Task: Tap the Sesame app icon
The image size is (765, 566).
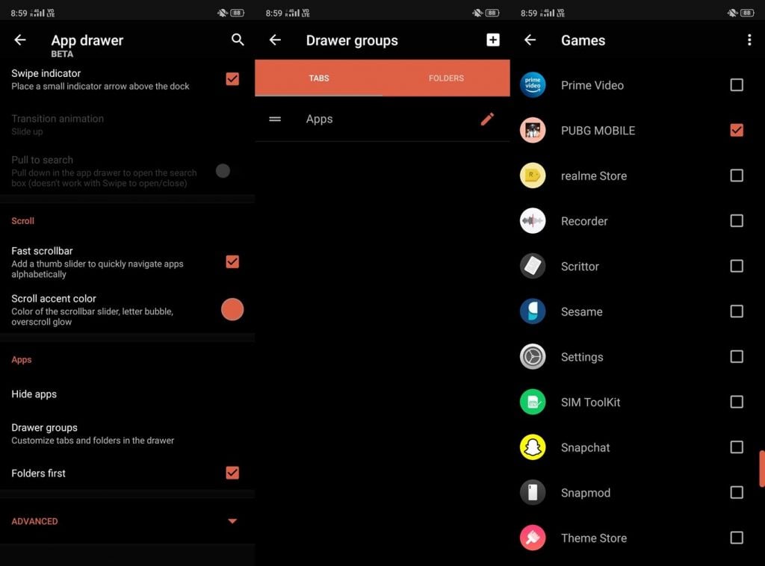Action: pyautogui.click(x=532, y=311)
